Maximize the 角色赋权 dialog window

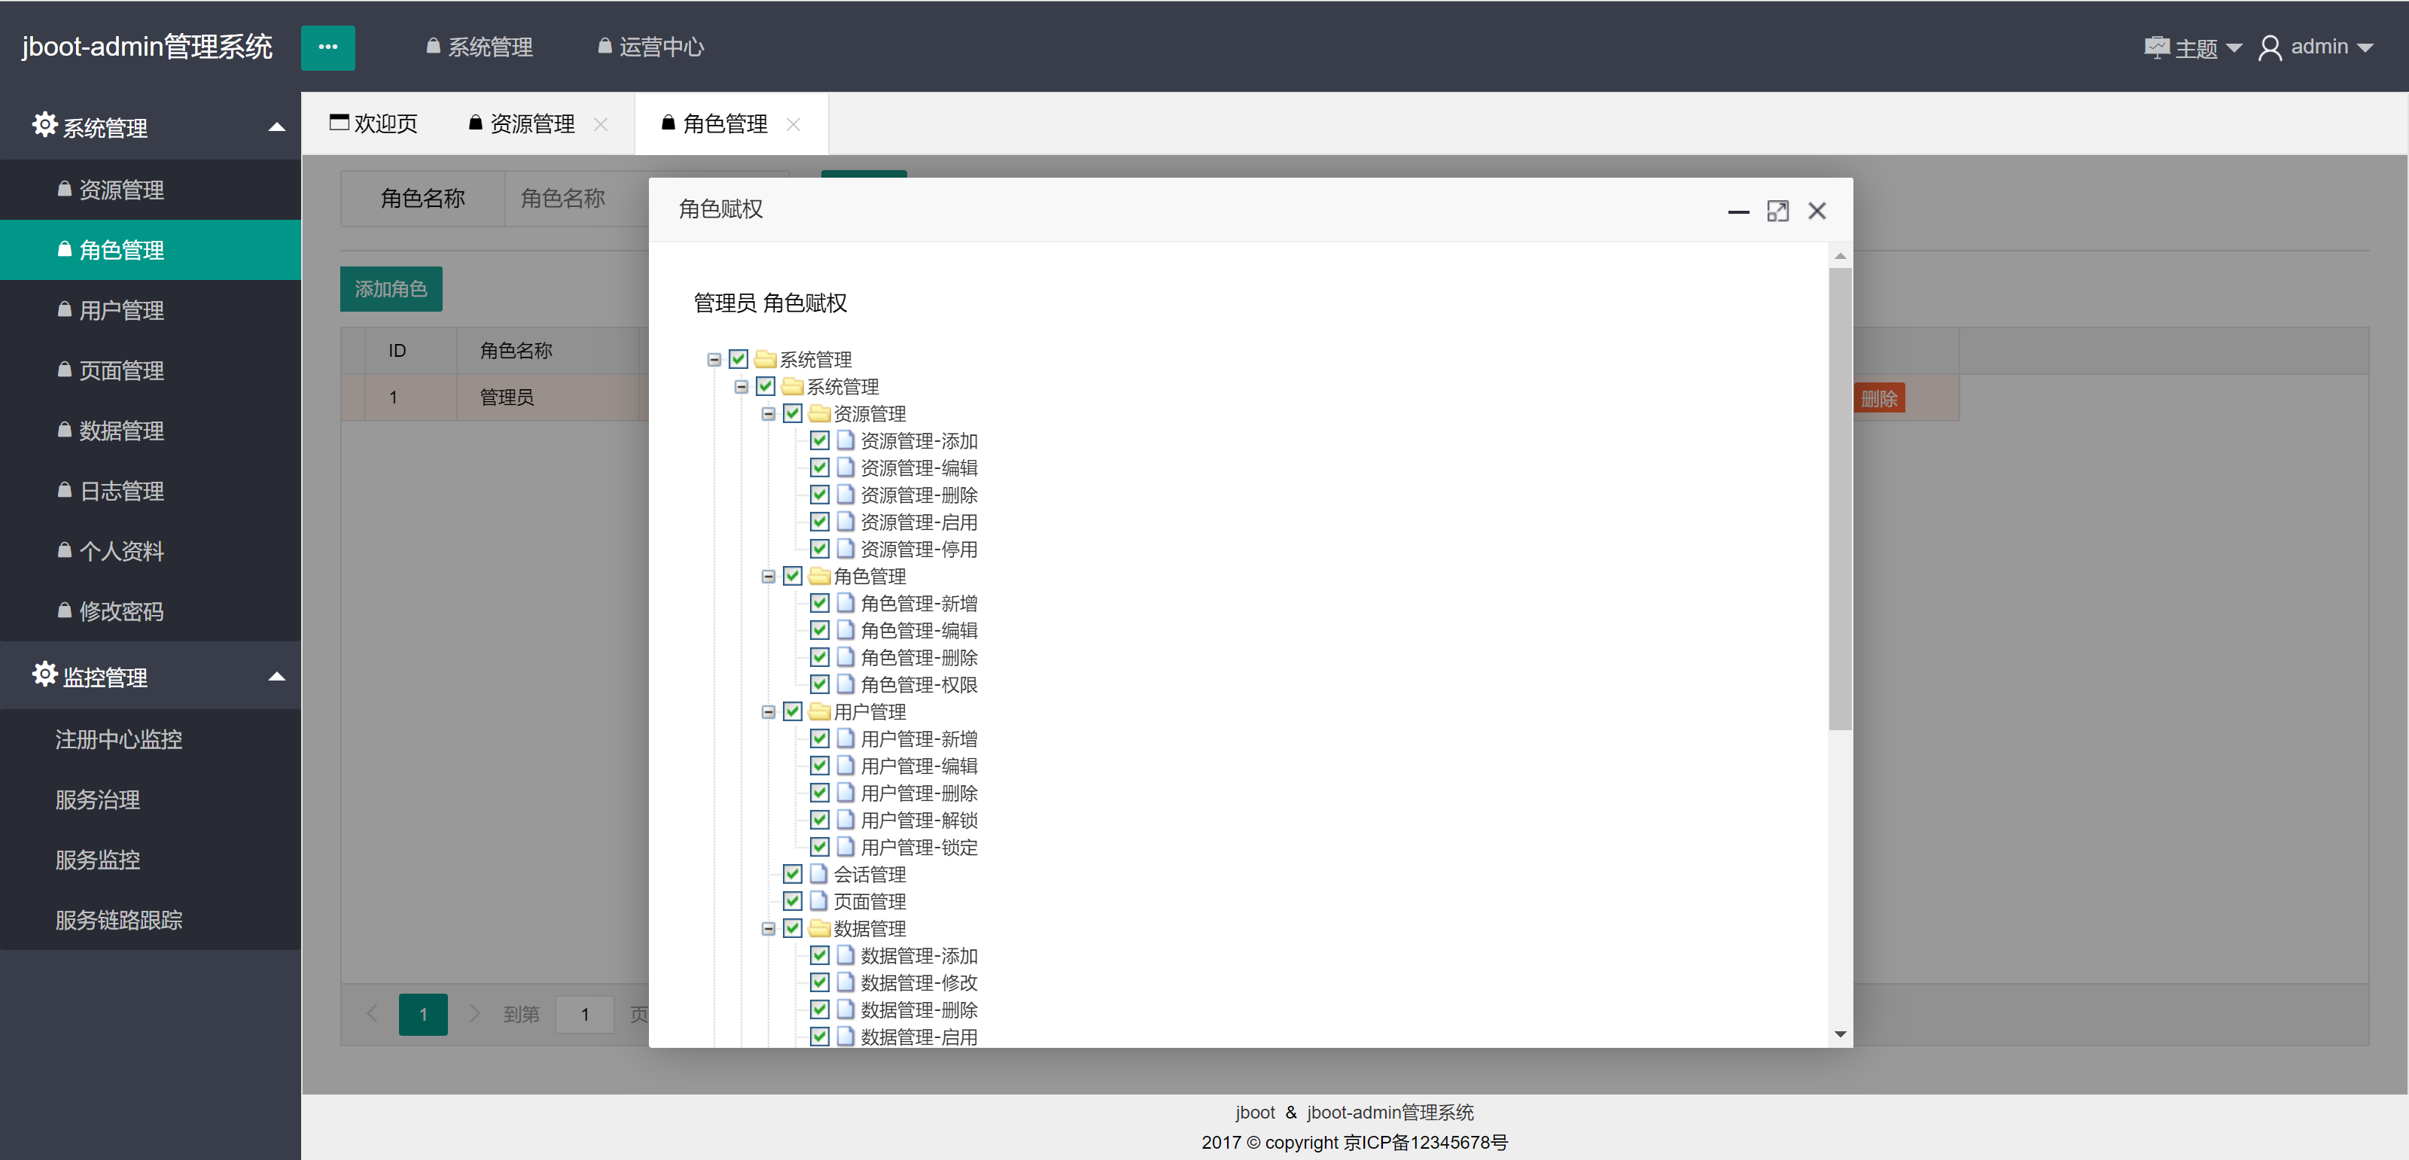coord(1777,212)
